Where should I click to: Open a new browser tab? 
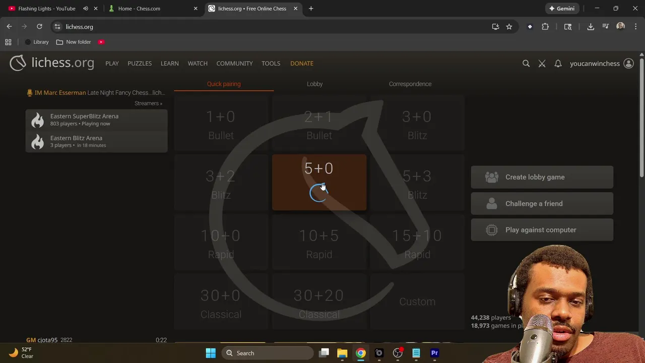point(311,9)
